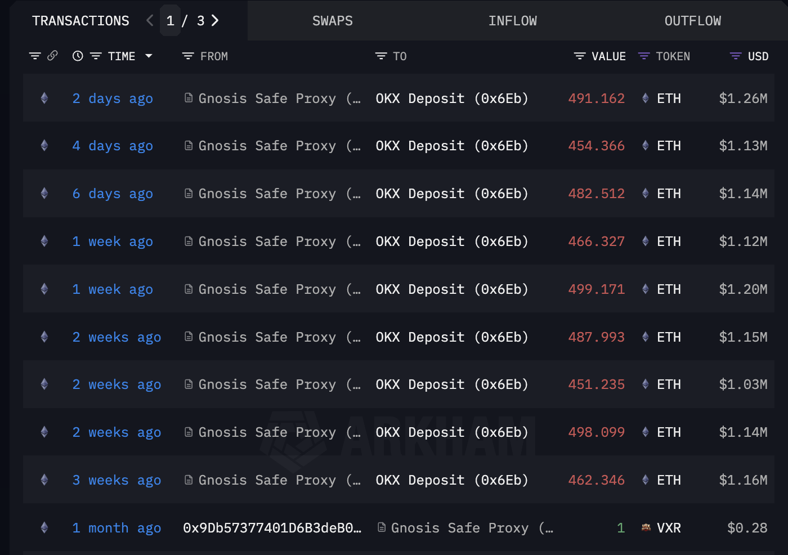This screenshot has height=555, width=788.
Task: Click contract icon in the VXR row TO column
Action: tap(382, 527)
